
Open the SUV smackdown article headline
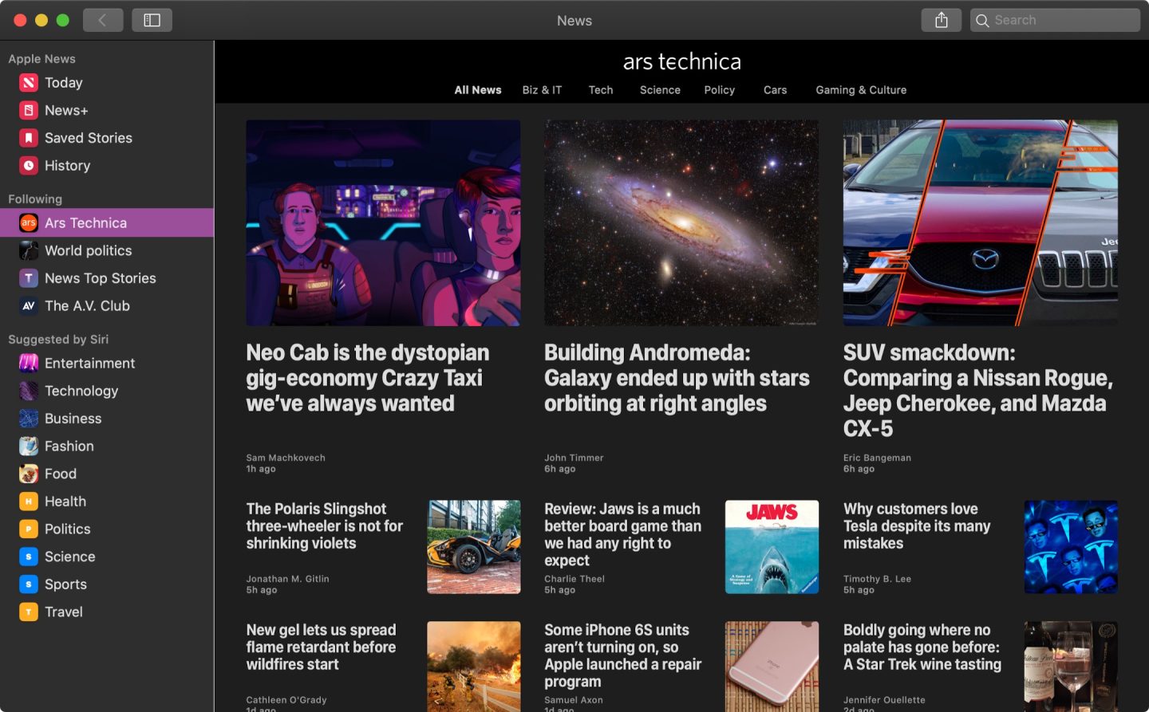(977, 390)
